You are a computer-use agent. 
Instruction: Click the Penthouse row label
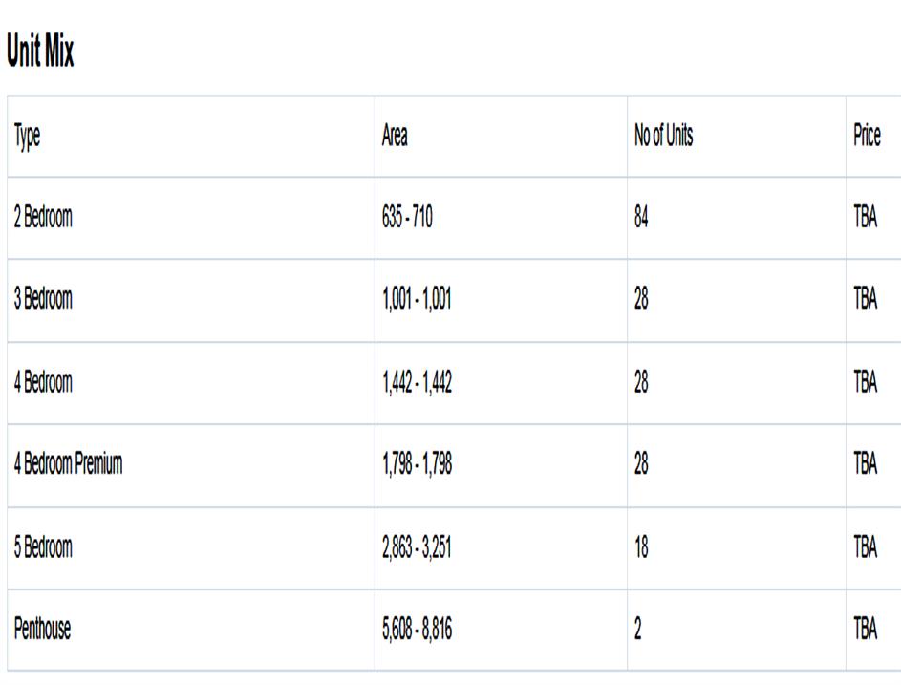point(42,630)
